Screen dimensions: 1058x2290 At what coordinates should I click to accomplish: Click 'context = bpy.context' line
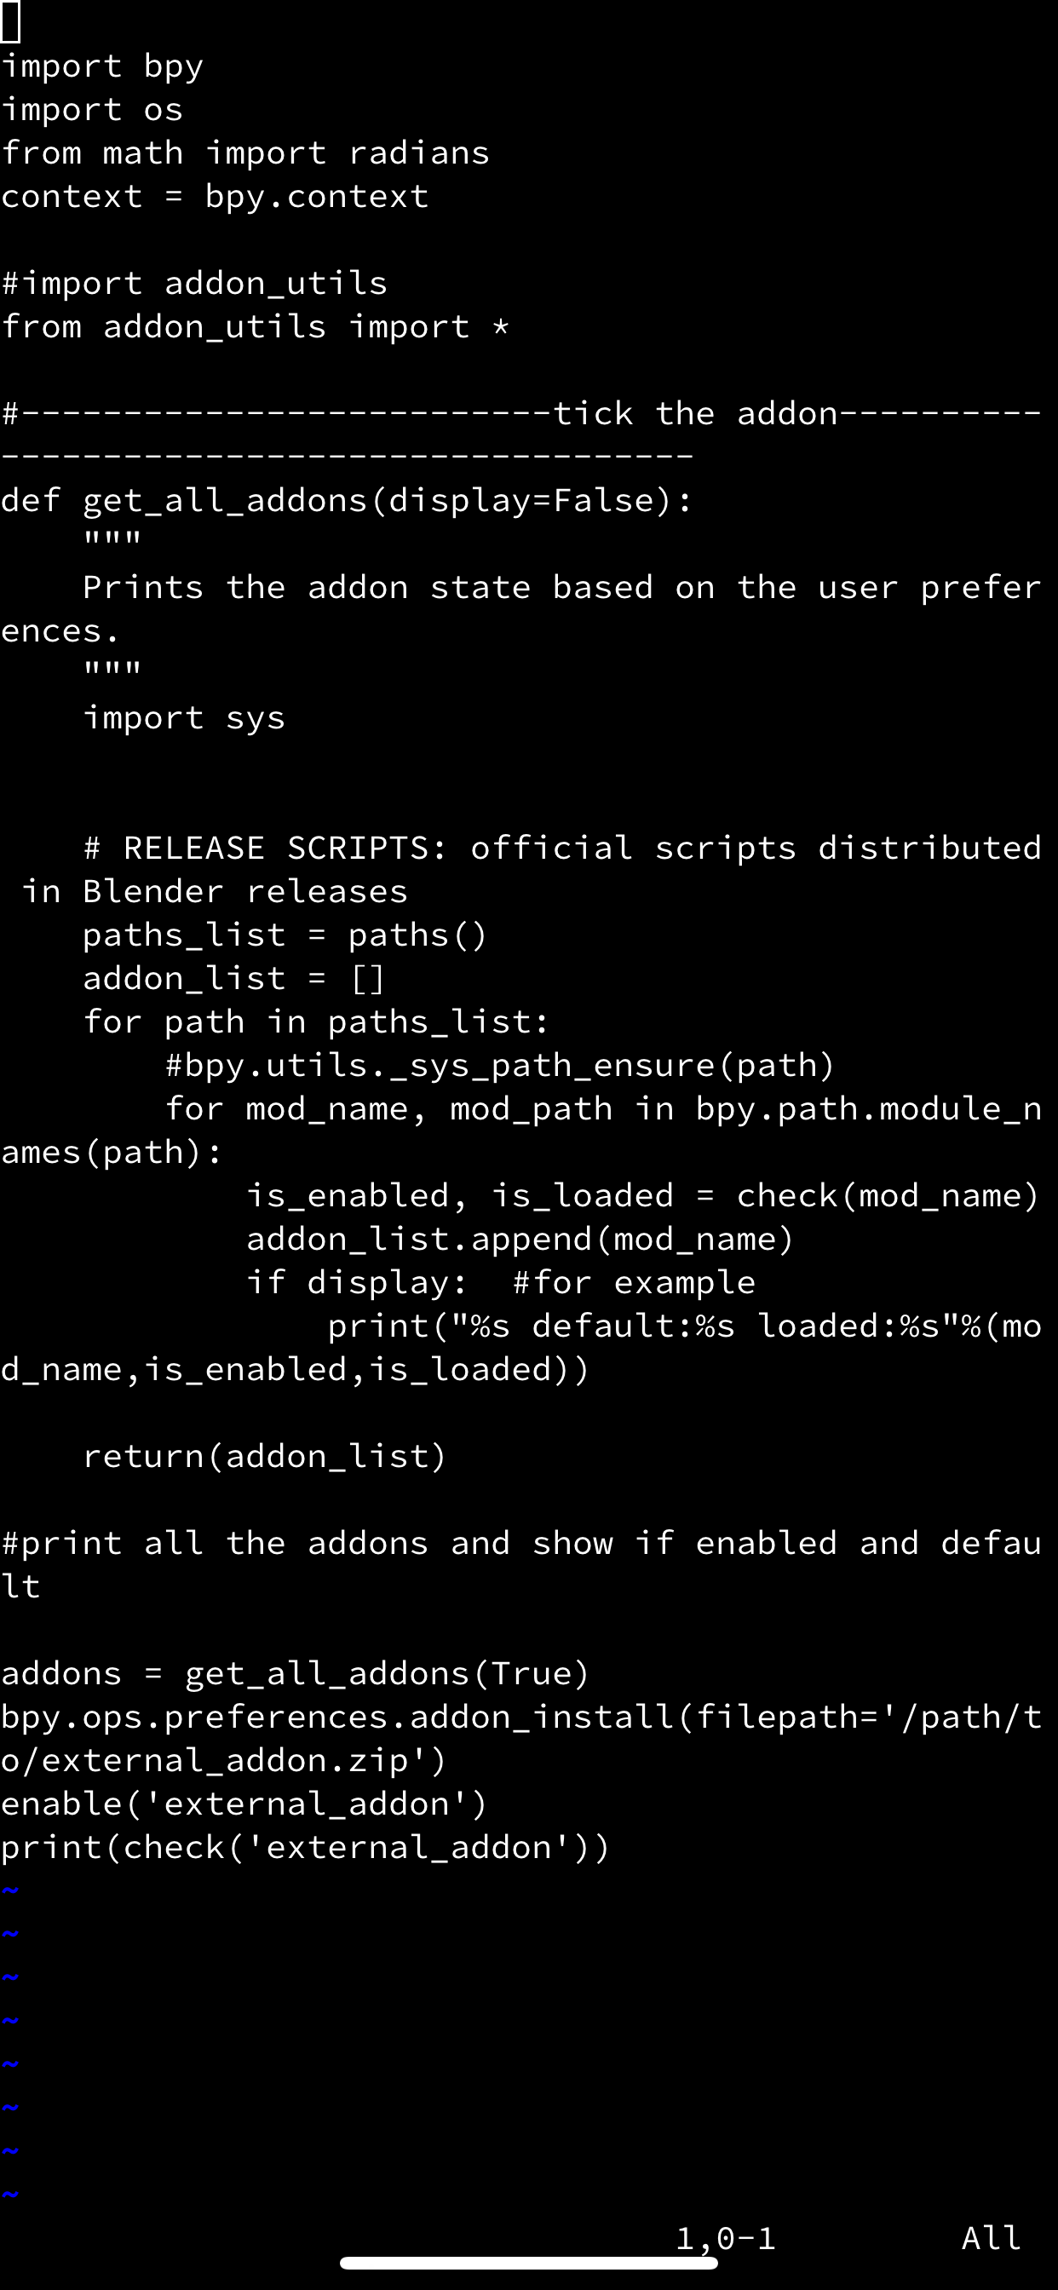tap(215, 198)
